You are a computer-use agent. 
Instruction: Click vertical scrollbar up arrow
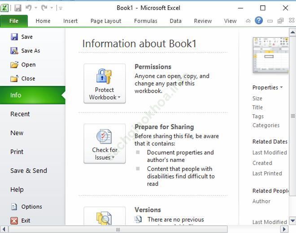click(x=292, y=32)
